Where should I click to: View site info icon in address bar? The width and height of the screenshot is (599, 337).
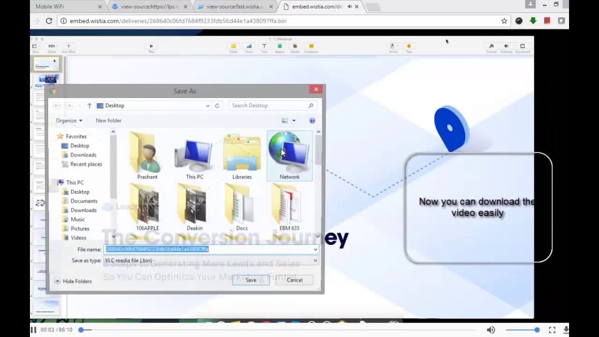pos(64,21)
